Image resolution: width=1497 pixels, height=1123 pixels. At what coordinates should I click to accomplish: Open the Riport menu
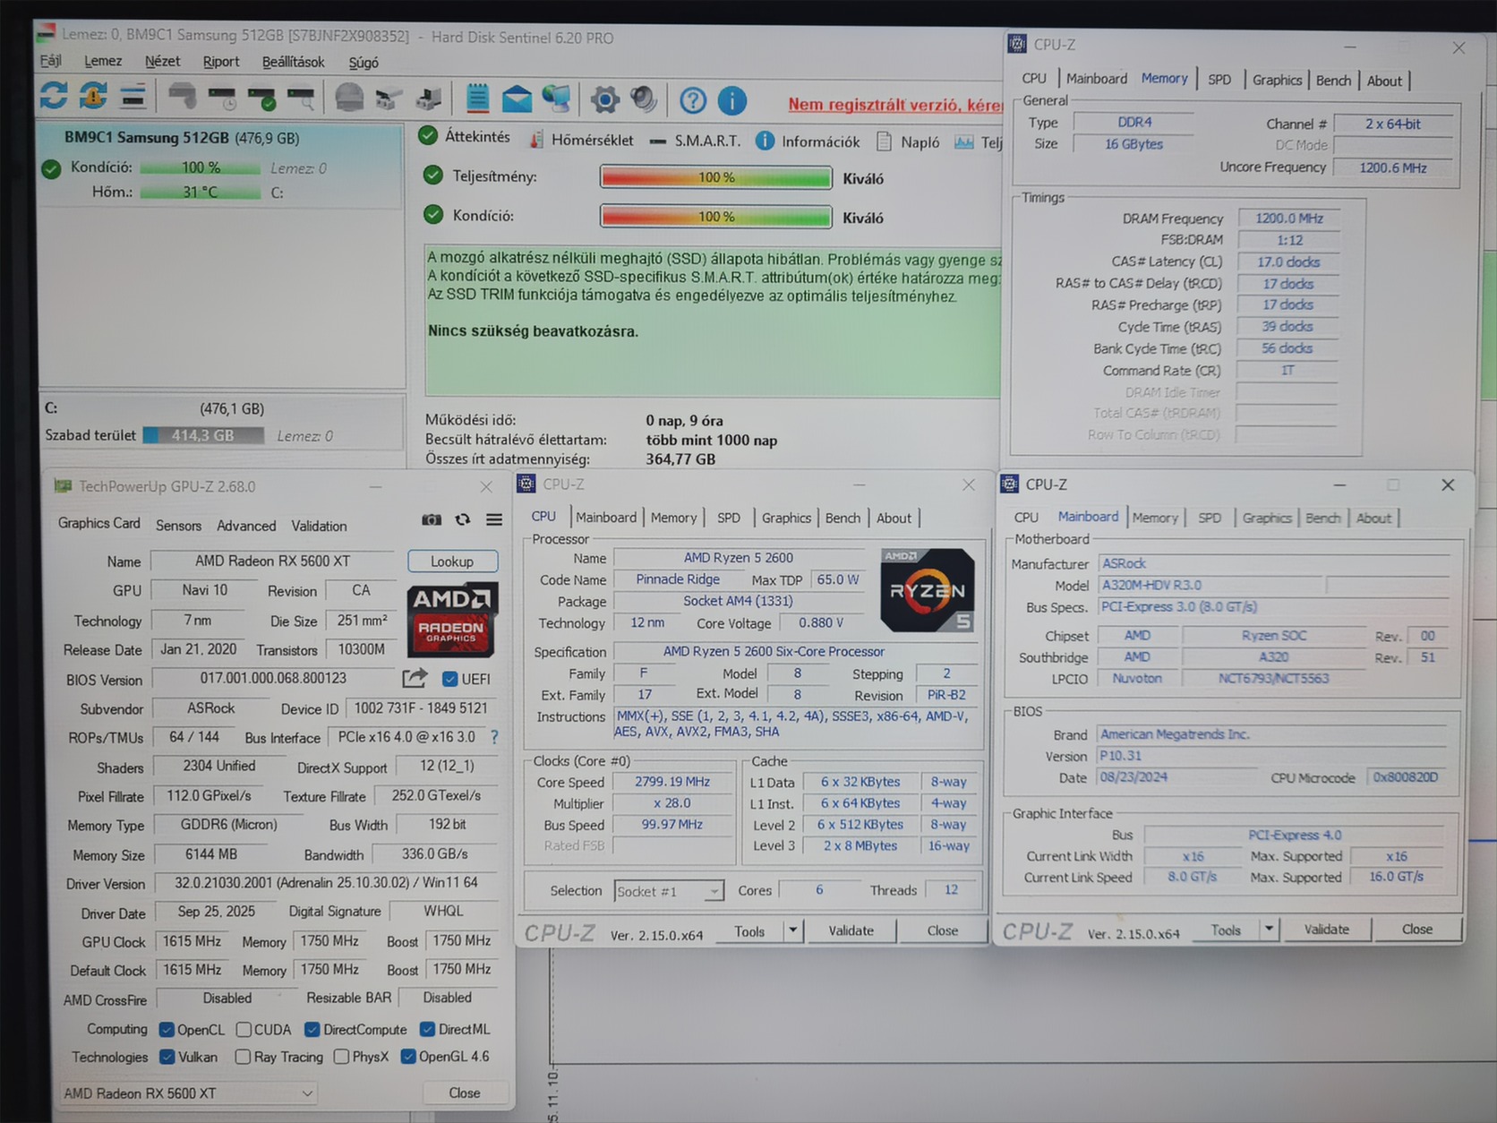221,62
